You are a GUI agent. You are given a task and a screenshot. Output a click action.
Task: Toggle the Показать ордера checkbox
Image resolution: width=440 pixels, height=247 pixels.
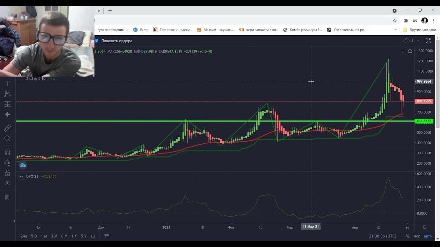click(97, 40)
